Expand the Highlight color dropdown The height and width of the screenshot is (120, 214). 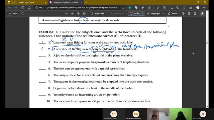pyautogui.click(x=164, y=13)
